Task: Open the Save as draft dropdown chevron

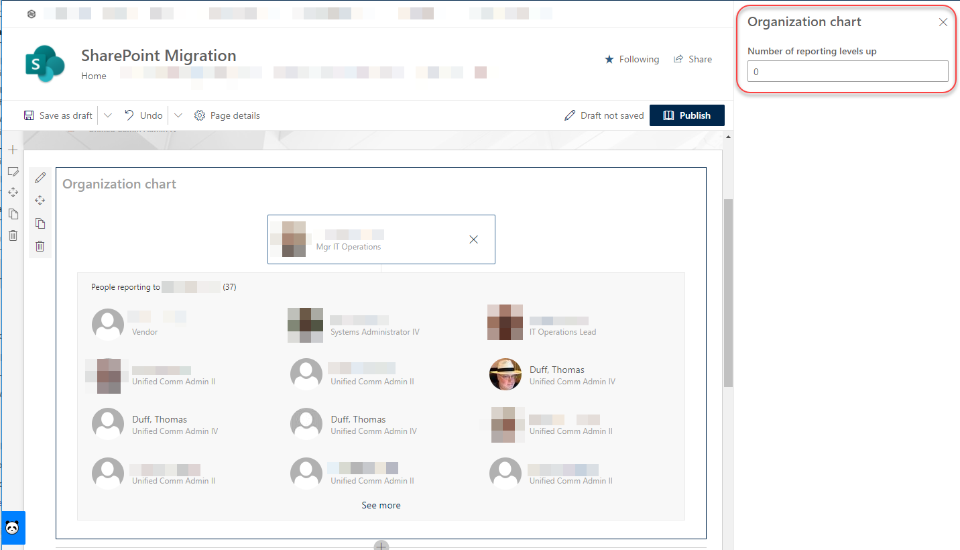Action: click(x=108, y=115)
